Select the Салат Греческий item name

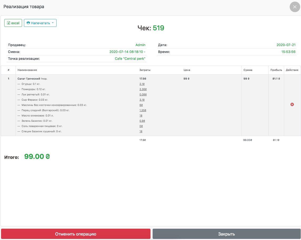click(x=29, y=79)
